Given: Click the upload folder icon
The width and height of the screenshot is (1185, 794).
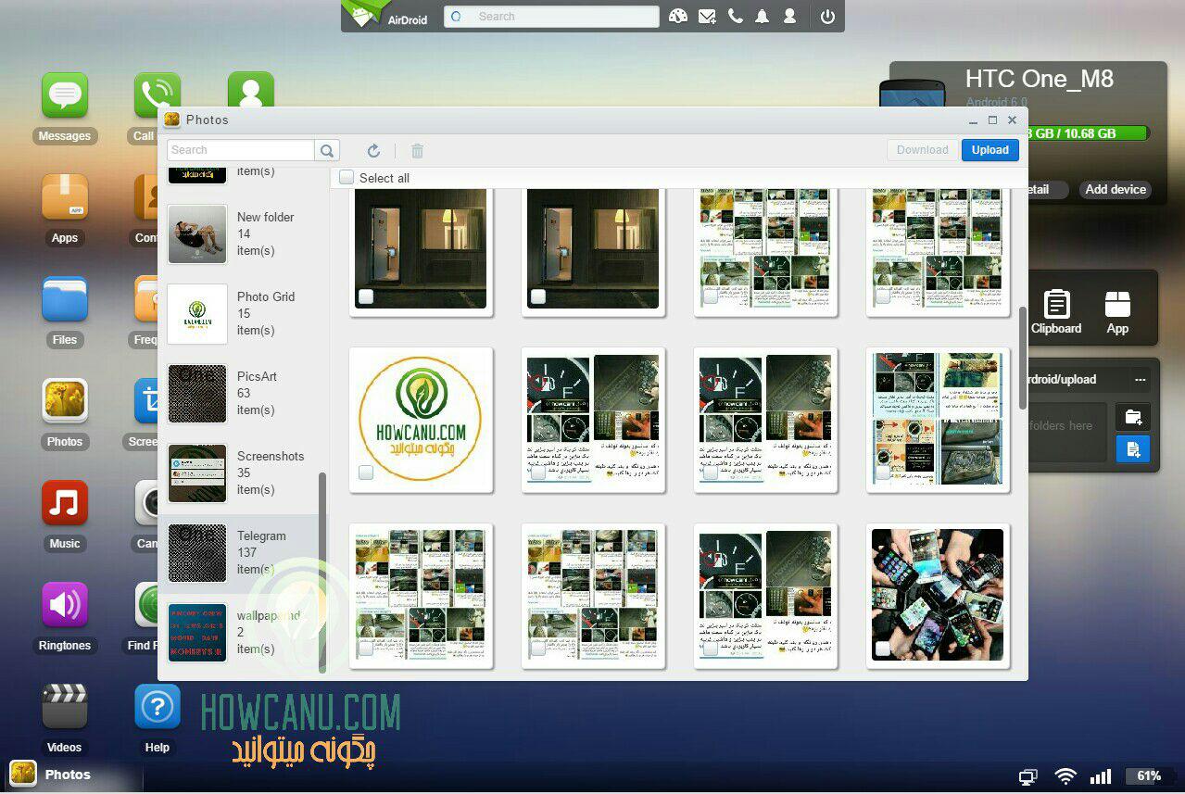Looking at the screenshot, I should coord(1133,416).
